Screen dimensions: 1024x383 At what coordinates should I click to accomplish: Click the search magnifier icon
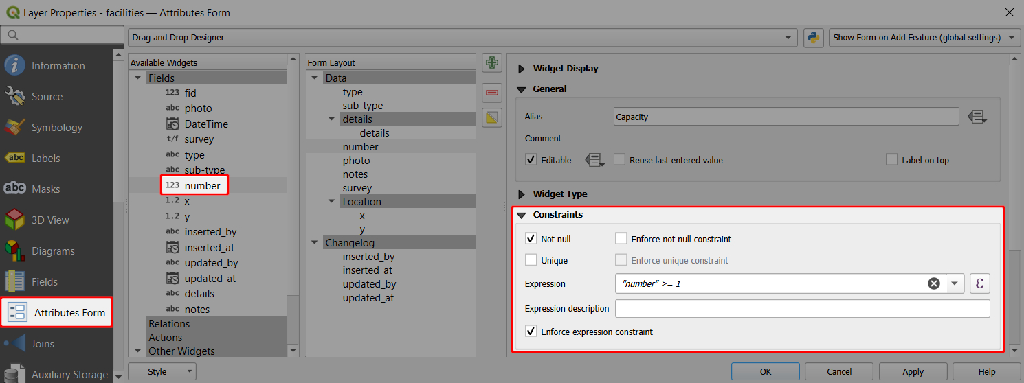click(x=12, y=34)
